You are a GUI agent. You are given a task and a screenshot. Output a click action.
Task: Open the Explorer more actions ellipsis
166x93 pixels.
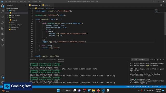(x=26, y=5)
